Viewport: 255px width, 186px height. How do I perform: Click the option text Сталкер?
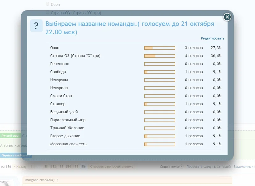[x=58, y=104]
